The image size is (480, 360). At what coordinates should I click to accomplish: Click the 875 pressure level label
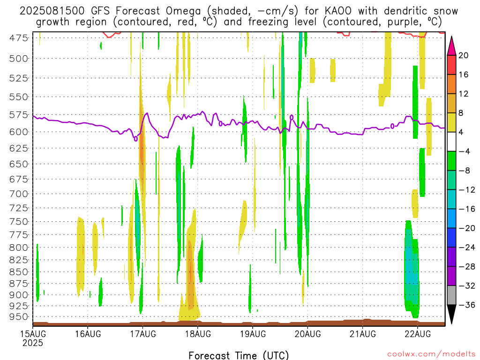tap(19, 284)
